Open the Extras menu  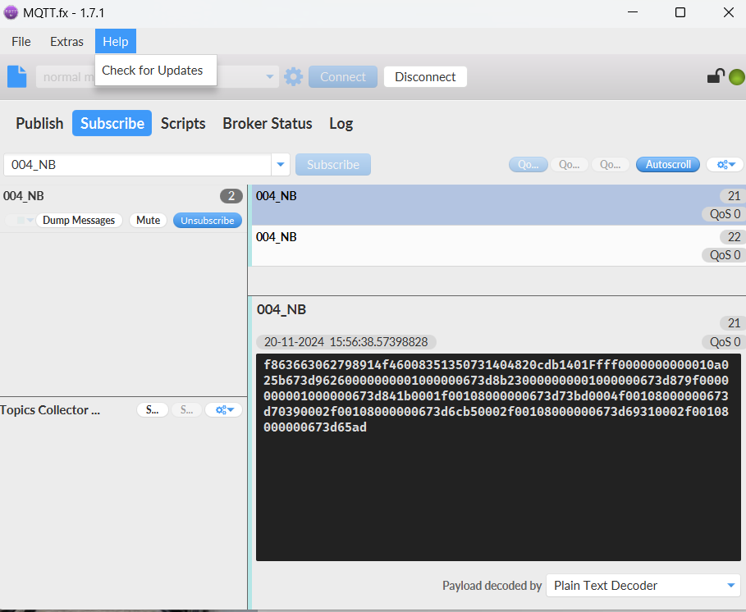66,41
